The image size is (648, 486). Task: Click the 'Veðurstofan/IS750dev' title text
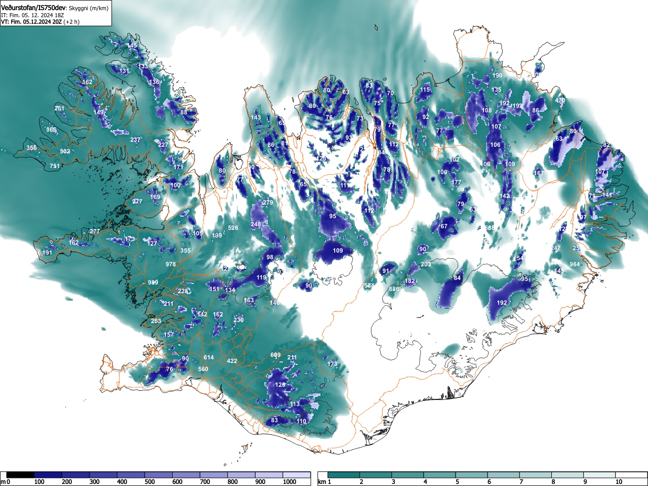(x=33, y=8)
